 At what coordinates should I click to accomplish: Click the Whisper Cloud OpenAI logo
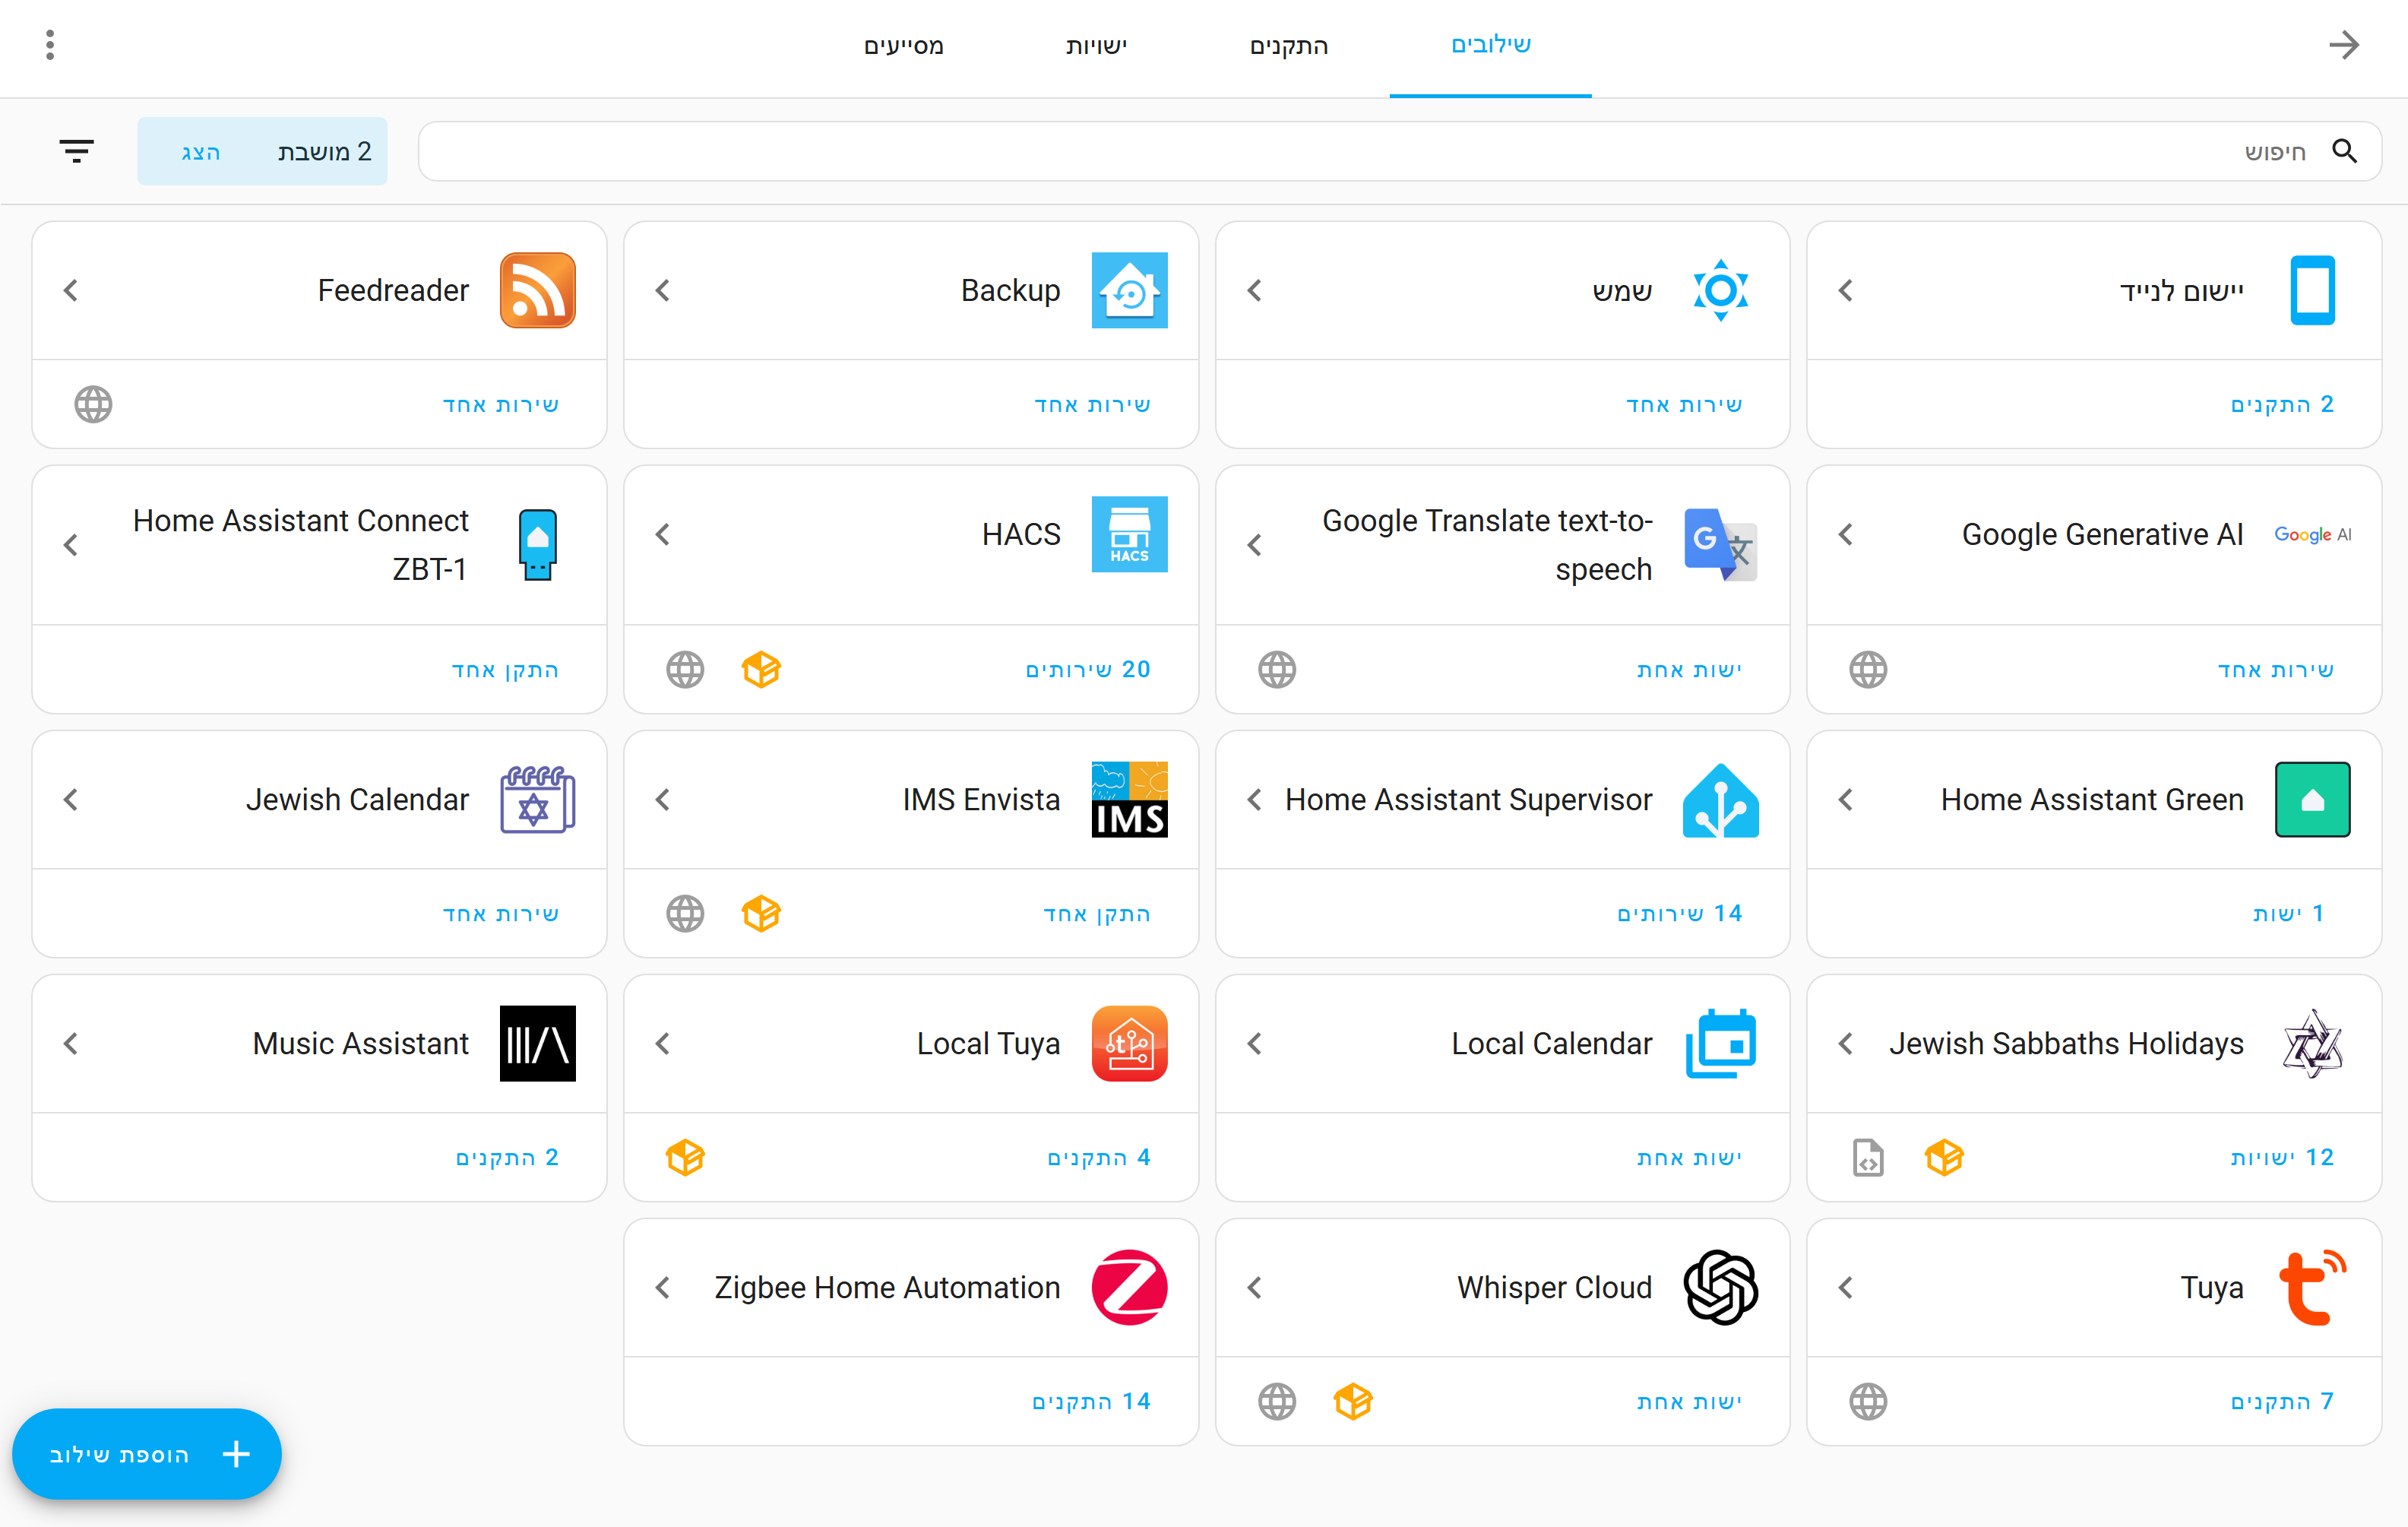point(1720,1287)
